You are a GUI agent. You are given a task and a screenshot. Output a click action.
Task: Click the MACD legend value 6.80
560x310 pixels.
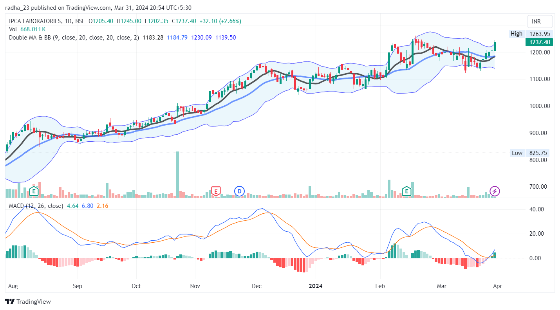tap(87, 205)
